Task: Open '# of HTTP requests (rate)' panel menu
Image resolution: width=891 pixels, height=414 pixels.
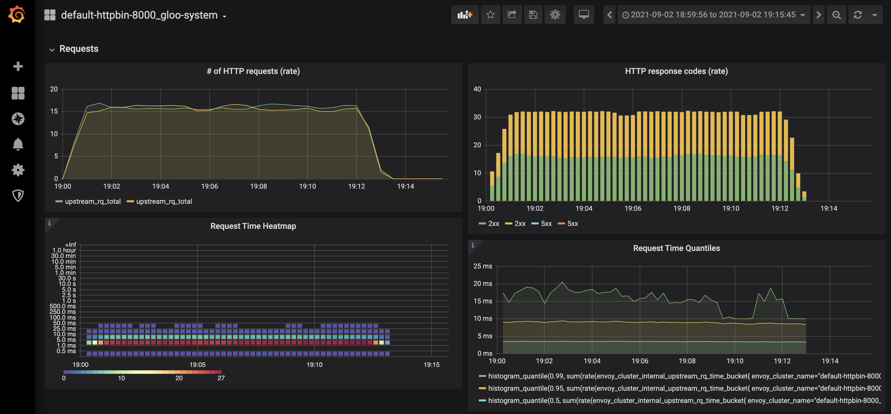Action: click(253, 71)
